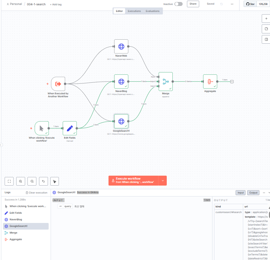The width and height of the screenshot is (270, 260).
Task: Click the NaverWeb node output connector
Action: coord(128,47)
